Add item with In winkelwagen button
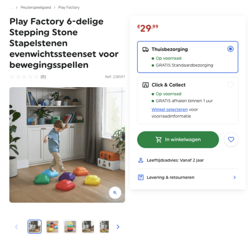The width and height of the screenshot is (248, 238). tap(178, 139)
